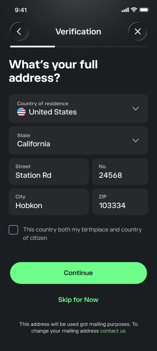Tap the 'This country both my birthplace' label

tap(82, 234)
